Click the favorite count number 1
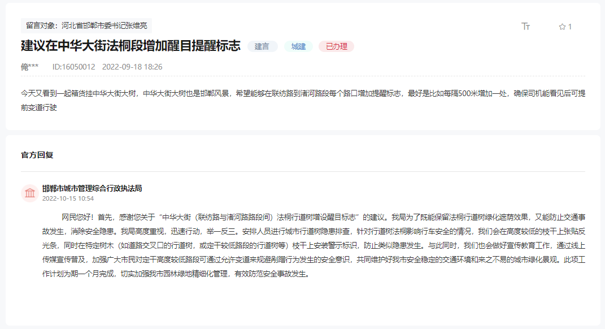This screenshot has height=329, width=605. 570,27
